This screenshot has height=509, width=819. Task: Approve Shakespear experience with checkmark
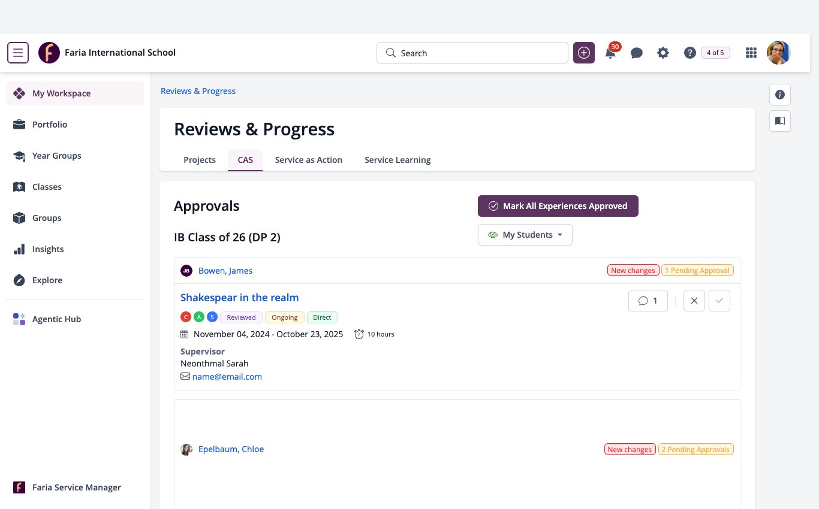point(719,301)
